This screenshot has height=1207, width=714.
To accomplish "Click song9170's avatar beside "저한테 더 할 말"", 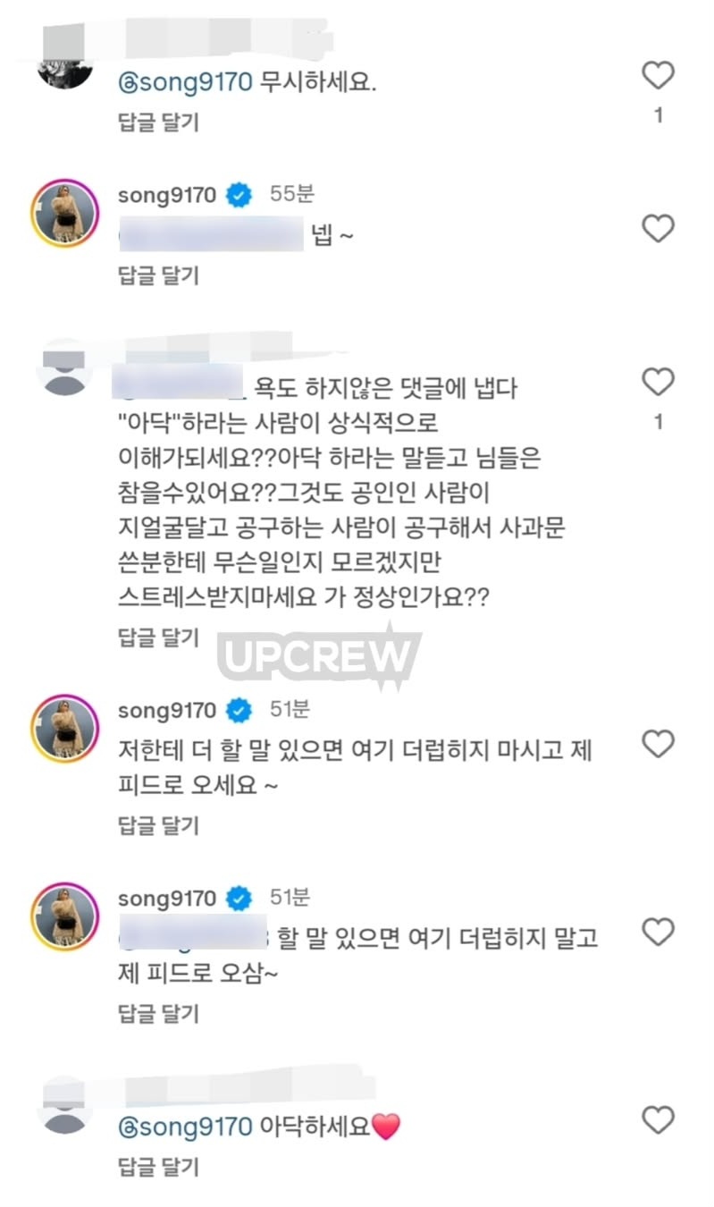I will tap(64, 727).
